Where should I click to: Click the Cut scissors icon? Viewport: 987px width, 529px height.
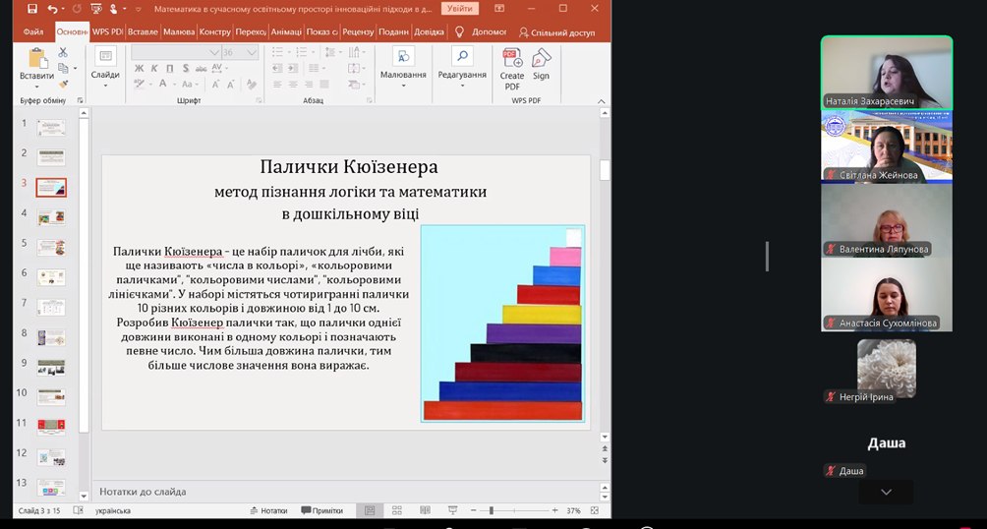pyautogui.click(x=64, y=52)
